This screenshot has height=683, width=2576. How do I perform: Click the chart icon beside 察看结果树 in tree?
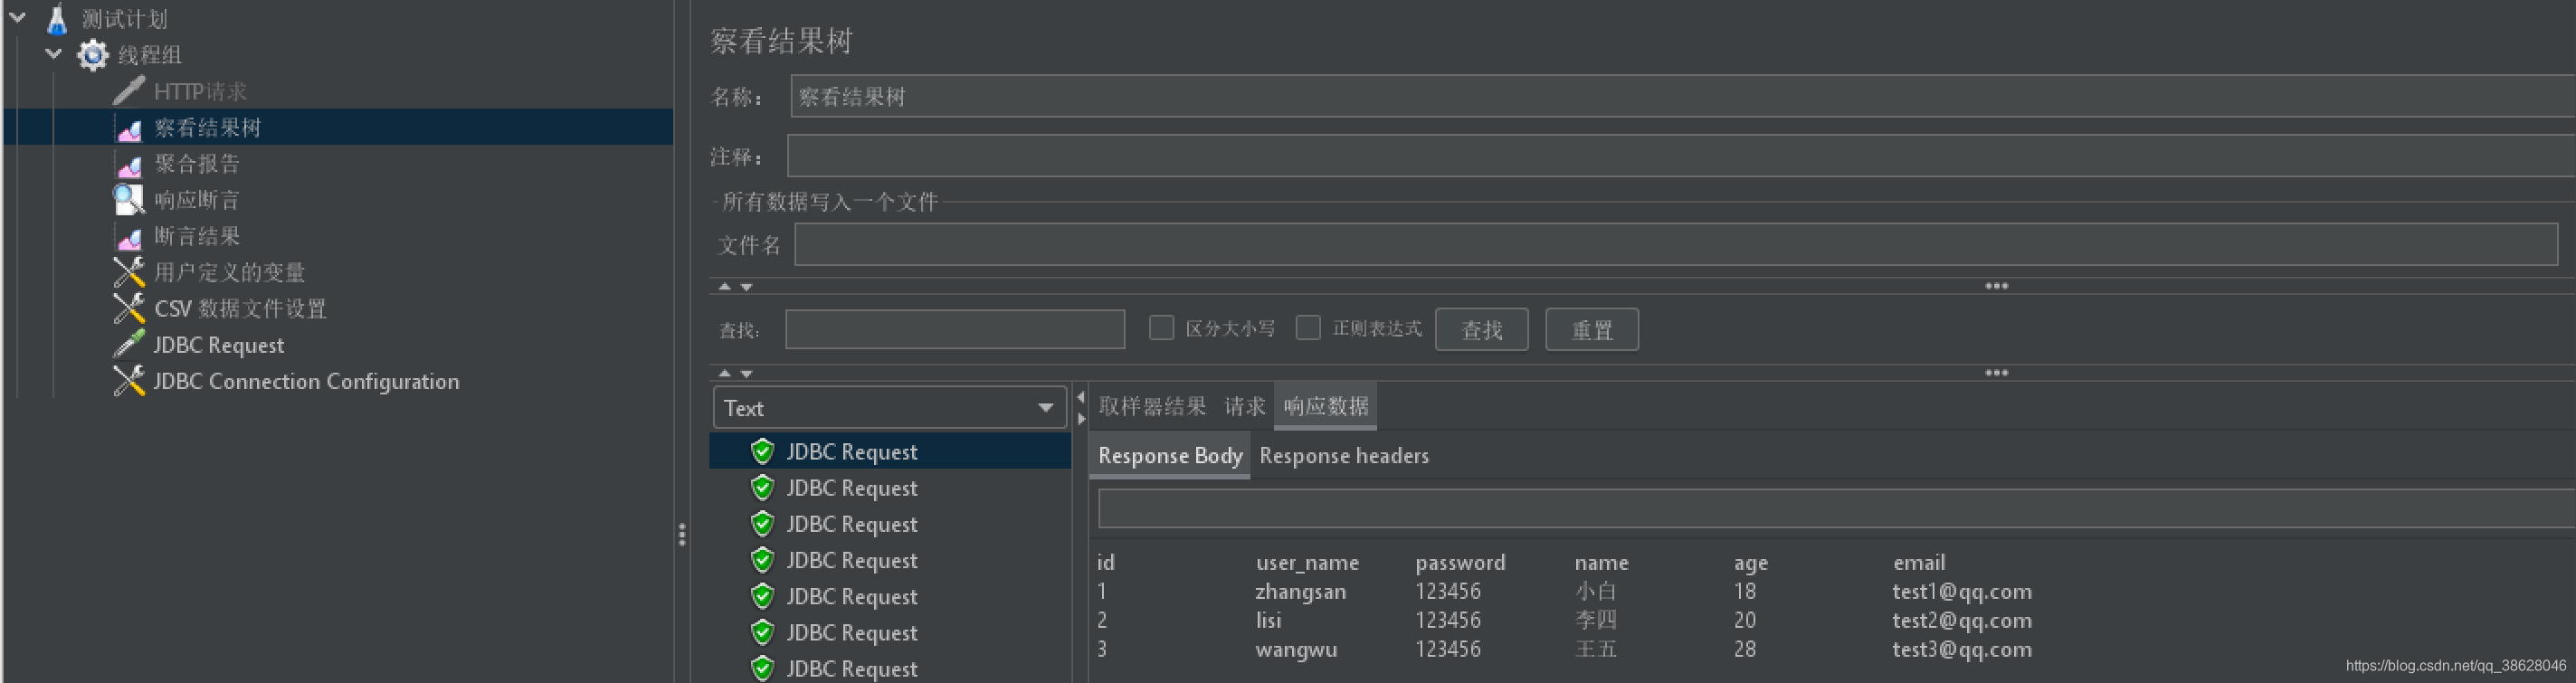coord(129,129)
